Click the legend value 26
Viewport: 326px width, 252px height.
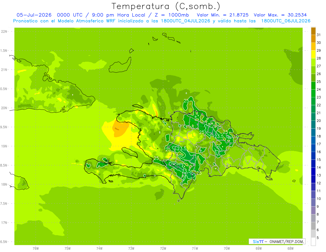click(319, 74)
